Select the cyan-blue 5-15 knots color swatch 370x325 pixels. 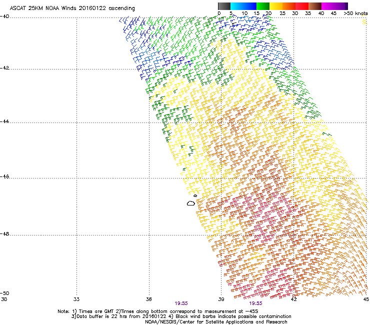(x=243, y=6)
